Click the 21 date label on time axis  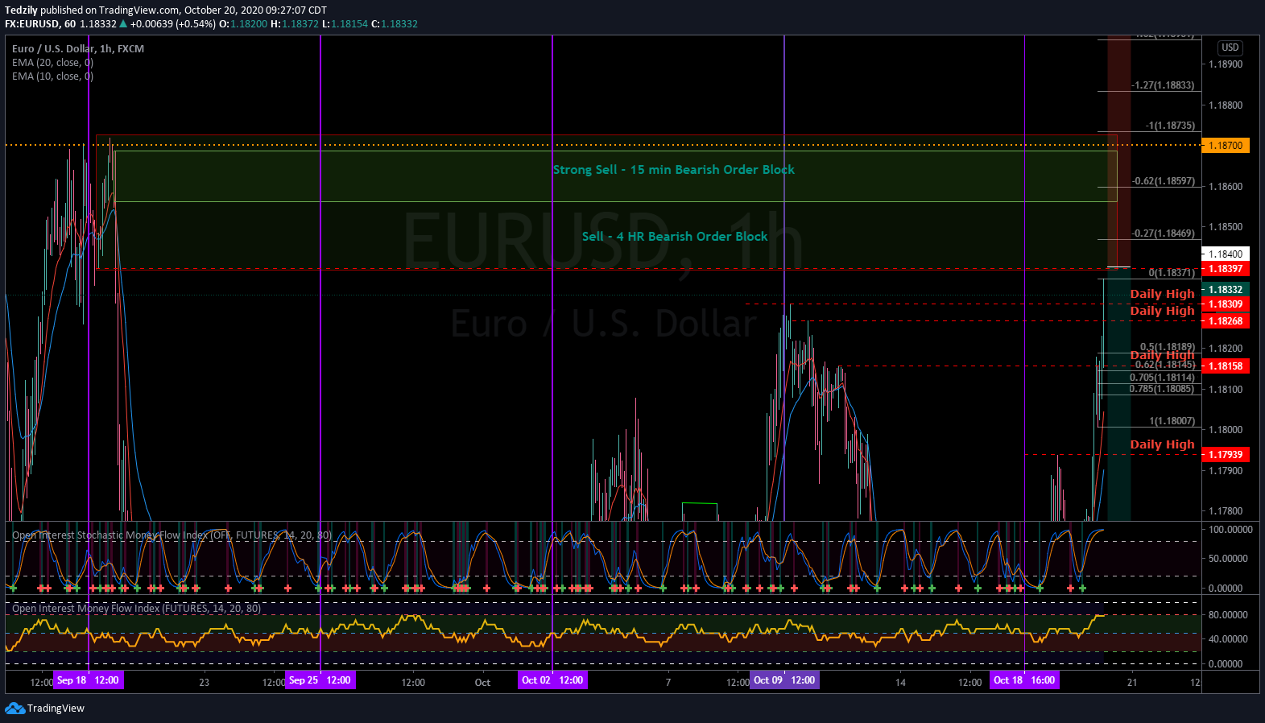click(1132, 683)
